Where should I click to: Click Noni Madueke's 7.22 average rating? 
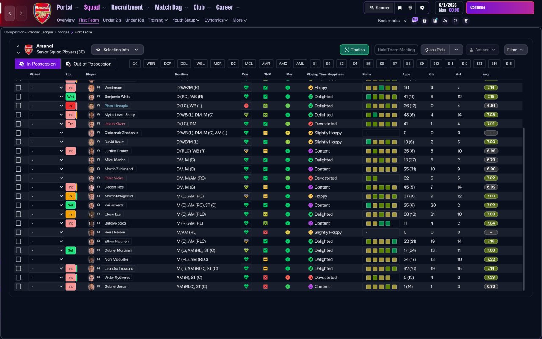point(491,259)
